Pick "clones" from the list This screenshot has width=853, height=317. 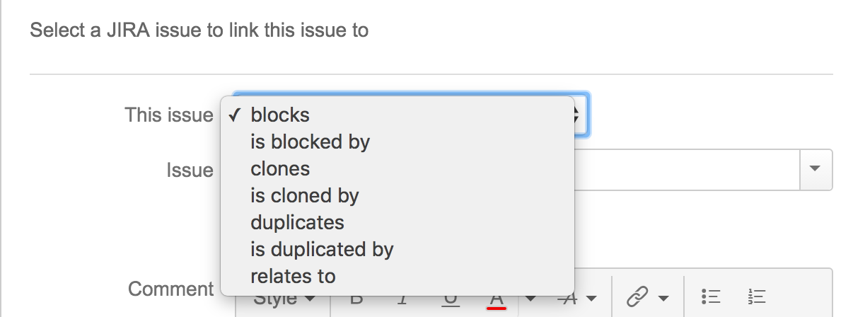pos(280,169)
